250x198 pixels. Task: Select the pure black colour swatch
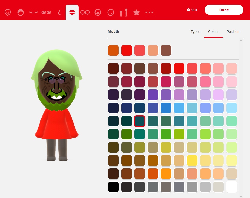(113, 187)
